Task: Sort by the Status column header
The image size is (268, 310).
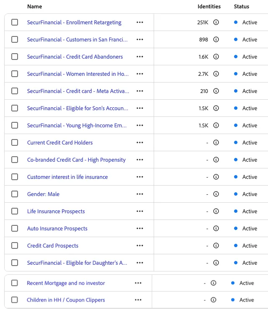Action: pos(242,7)
